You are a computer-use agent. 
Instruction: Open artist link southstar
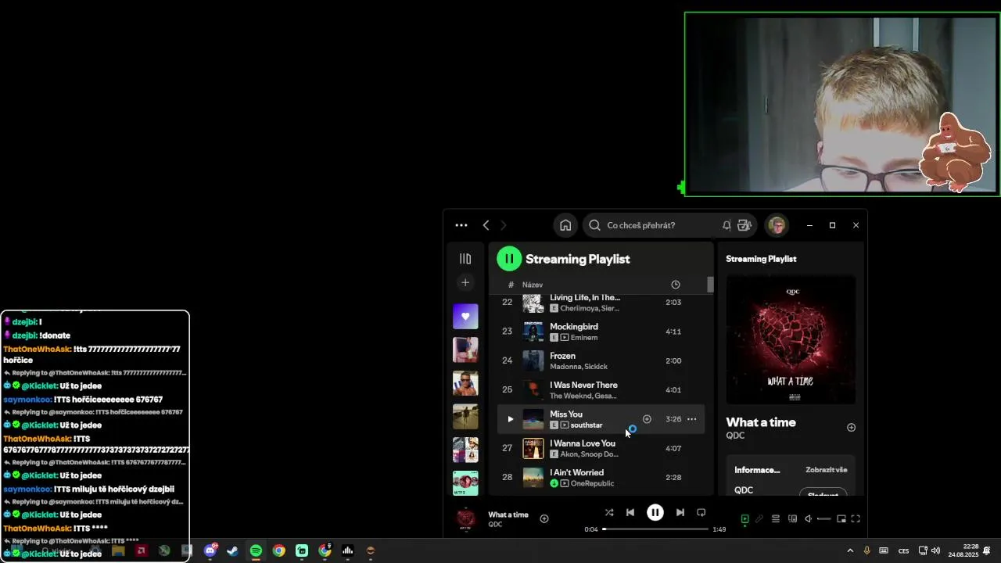click(x=587, y=425)
